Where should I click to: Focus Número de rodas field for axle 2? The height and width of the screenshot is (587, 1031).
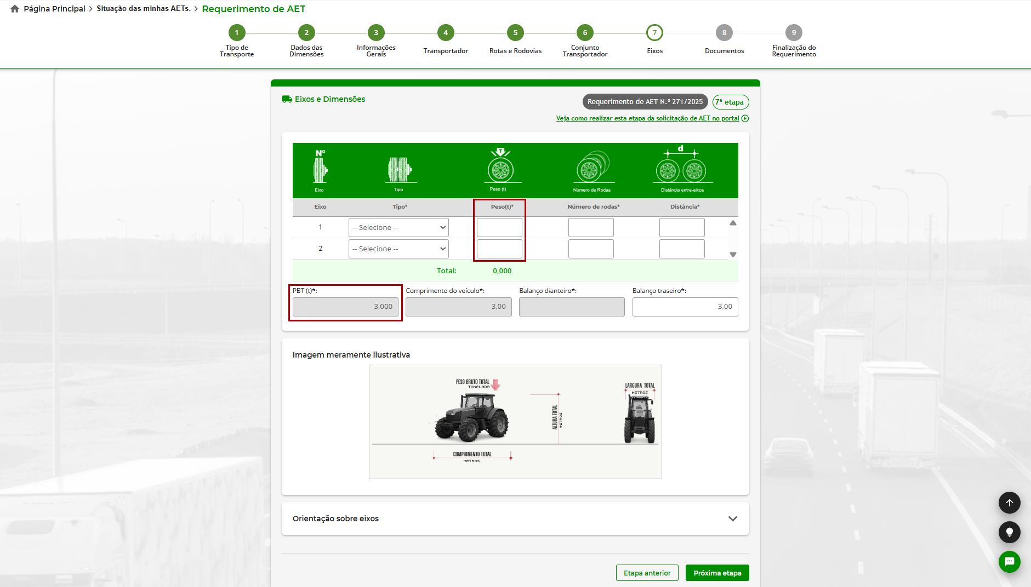[x=591, y=249]
